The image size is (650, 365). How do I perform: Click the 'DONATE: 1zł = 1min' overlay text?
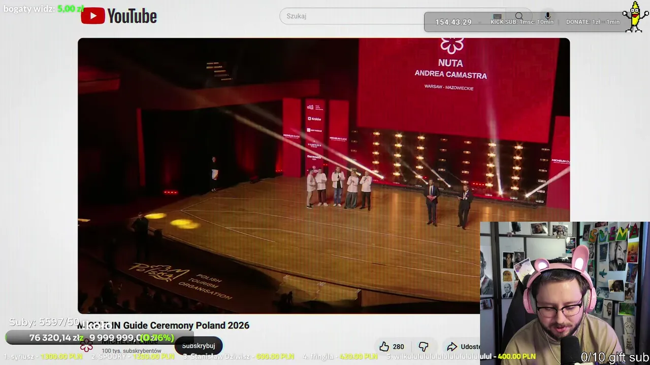pos(593,22)
